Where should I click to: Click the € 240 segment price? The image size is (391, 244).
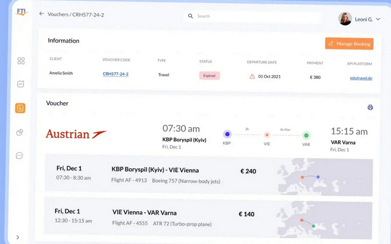pyautogui.click(x=248, y=171)
